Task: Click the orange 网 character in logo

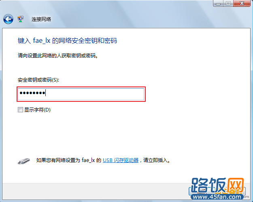Action: pyautogui.click(x=235, y=185)
